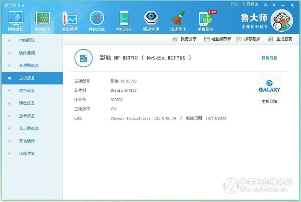Select 显卡信息 in the sidebar

(32, 116)
